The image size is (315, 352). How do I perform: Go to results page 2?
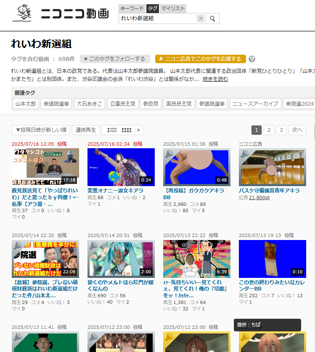tap(269, 130)
